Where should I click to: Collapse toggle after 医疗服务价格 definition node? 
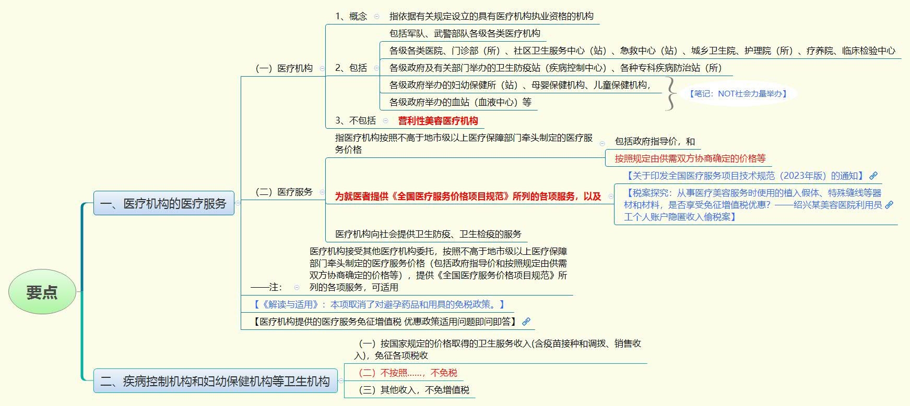click(602, 143)
